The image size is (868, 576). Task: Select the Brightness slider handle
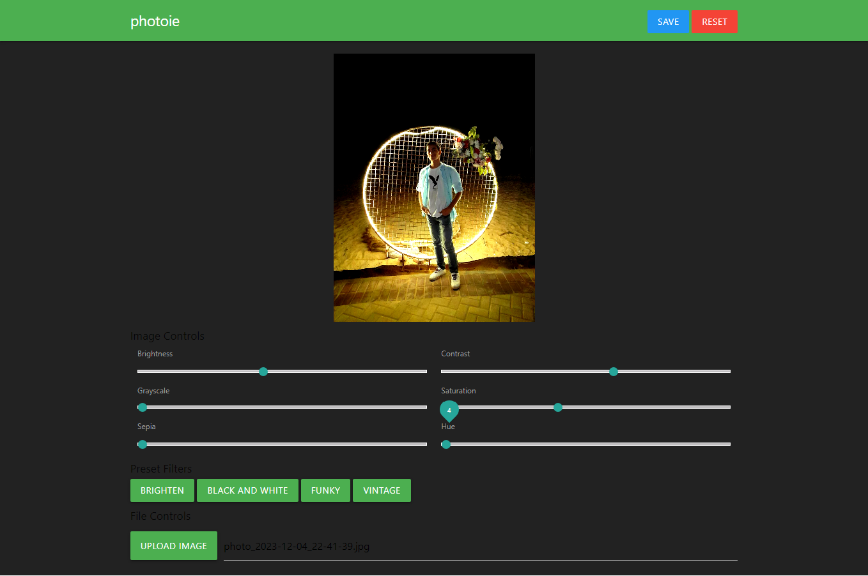(263, 371)
